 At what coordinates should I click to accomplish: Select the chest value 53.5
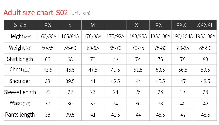(160, 70)
